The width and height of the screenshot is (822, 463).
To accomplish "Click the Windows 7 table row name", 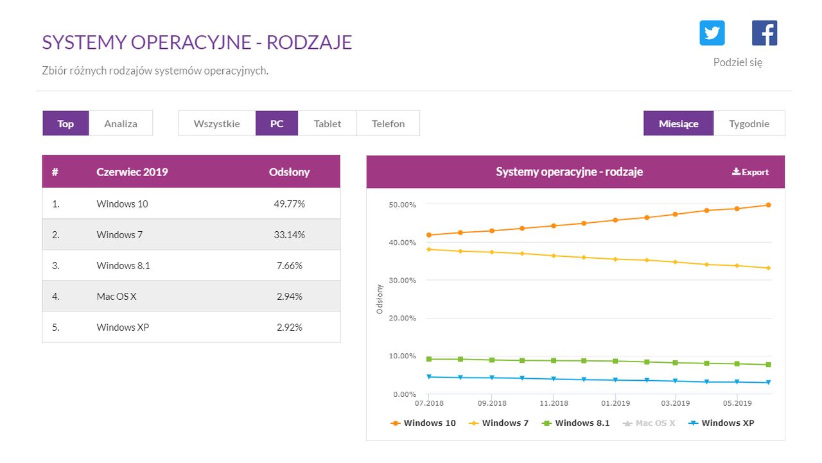I will [x=119, y=234].
